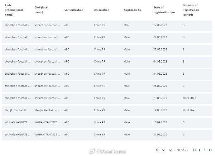Image resolution: width=215 pixels, height=156 pixels.
Task: Open the rows-per-page dropdown showing 10
Action: (x=160, y=150)
